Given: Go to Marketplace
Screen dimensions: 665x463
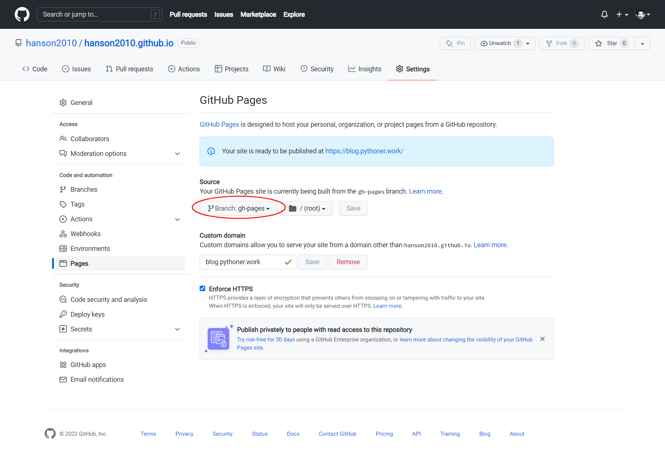Looking at the screenshot, I should [258, 14].
